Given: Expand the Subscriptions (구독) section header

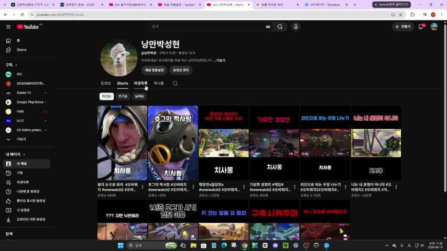Looking at the screenshot, I should coord(12,65).
